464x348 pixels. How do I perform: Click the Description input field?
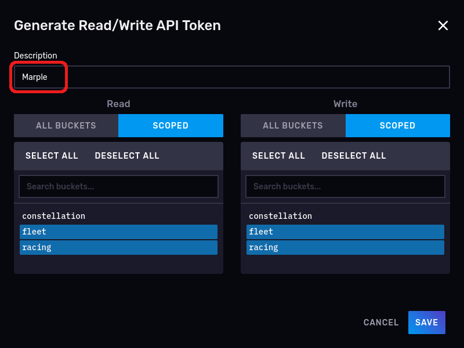pyautogui.click(x=232, y=77)
